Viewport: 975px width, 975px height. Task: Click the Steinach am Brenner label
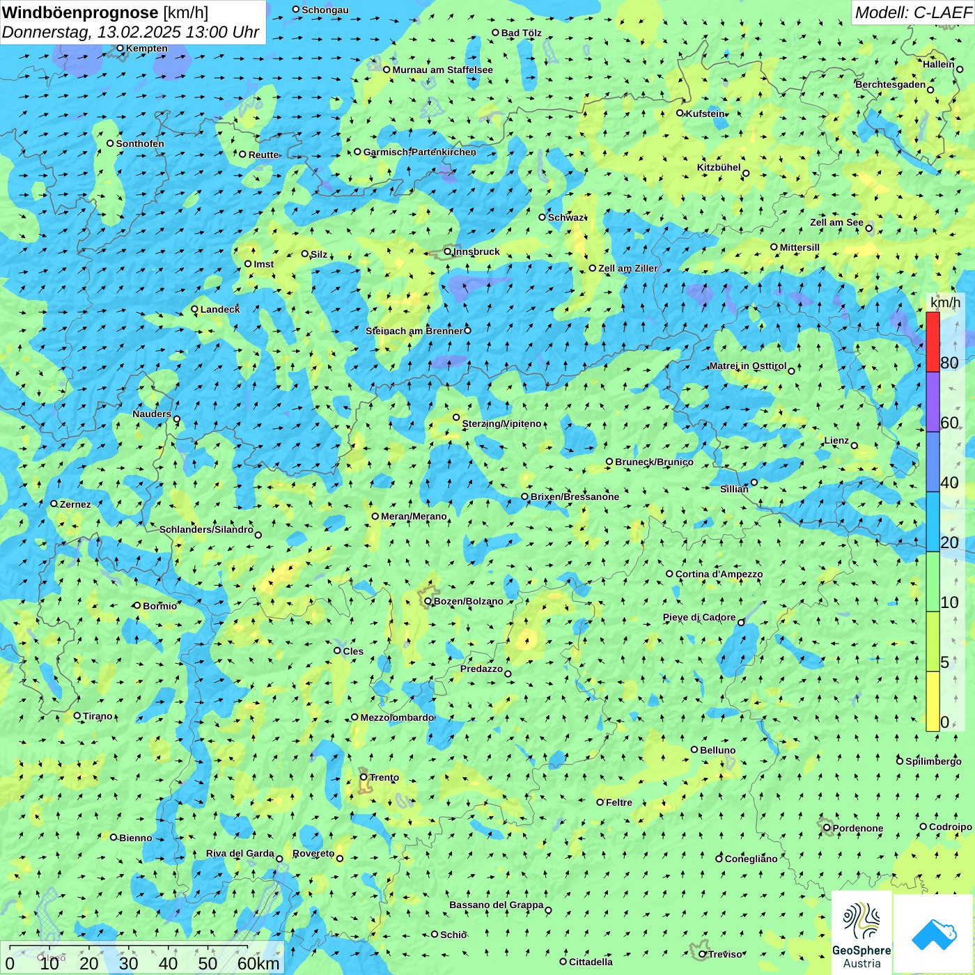pyautogui.click(x=414, y=331)
